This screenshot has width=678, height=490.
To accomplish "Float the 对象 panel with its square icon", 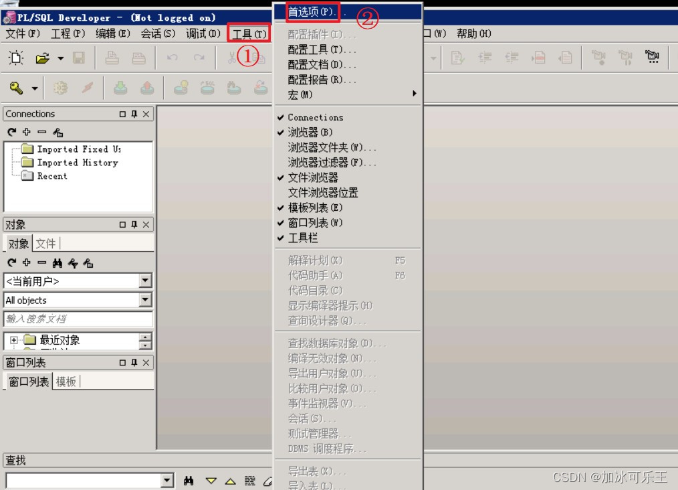I will pos(122,224).
